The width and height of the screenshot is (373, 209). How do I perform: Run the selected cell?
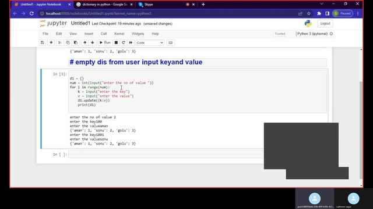pyautogui.click(x=105, y=42)
